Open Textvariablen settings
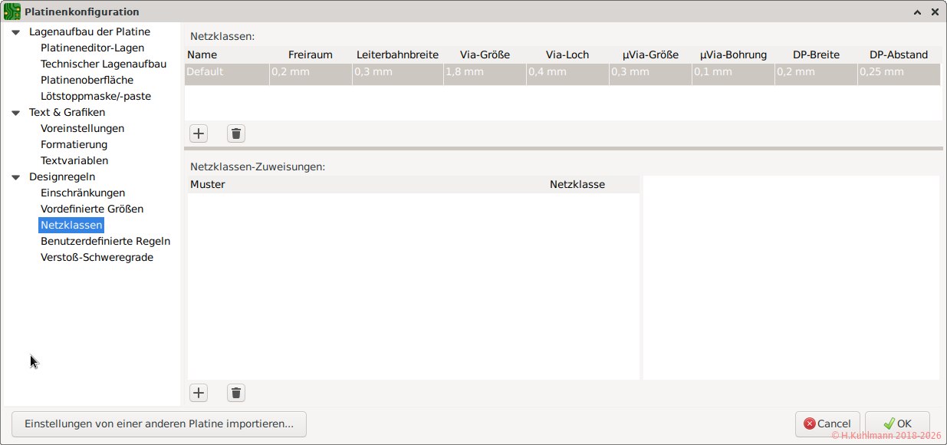This screenshot has height=445, width=947. (74, 160)
